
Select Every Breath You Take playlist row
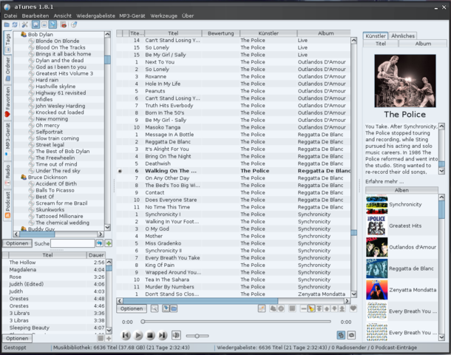click(234, 258)
